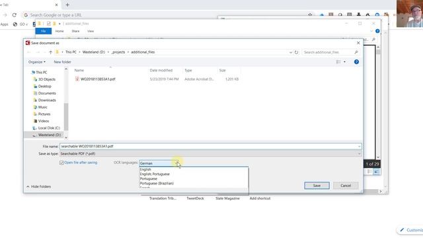Open Share tab in Explorer window
423x238 pixels.
tap(75, 31)
